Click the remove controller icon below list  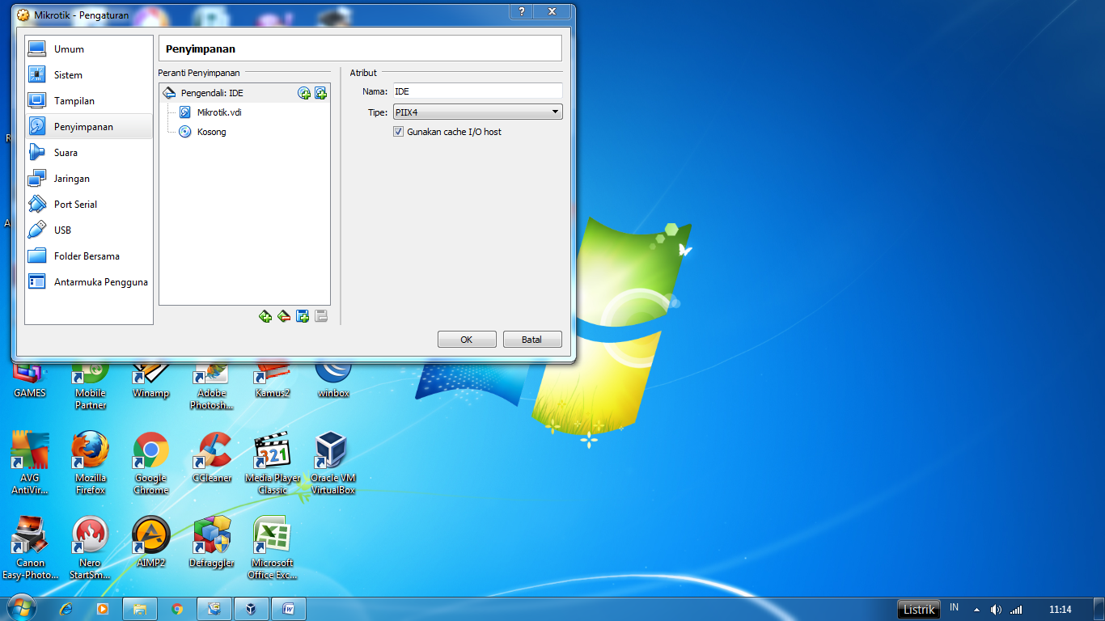284,316
